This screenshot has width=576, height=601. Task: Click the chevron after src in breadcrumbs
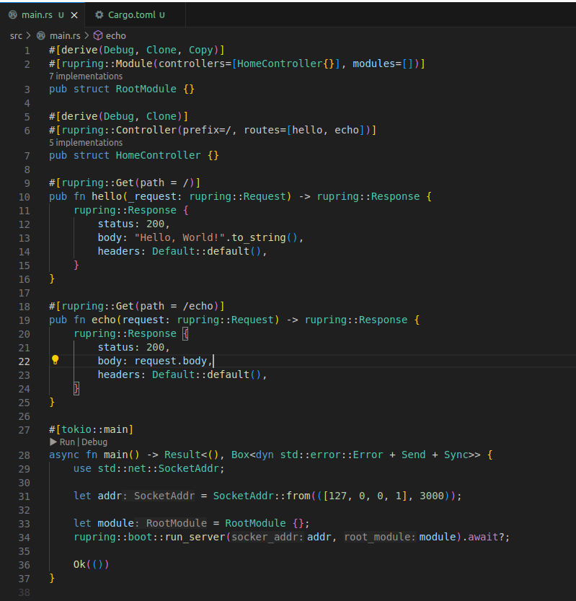pyautogui.click(x=28, y=35)
